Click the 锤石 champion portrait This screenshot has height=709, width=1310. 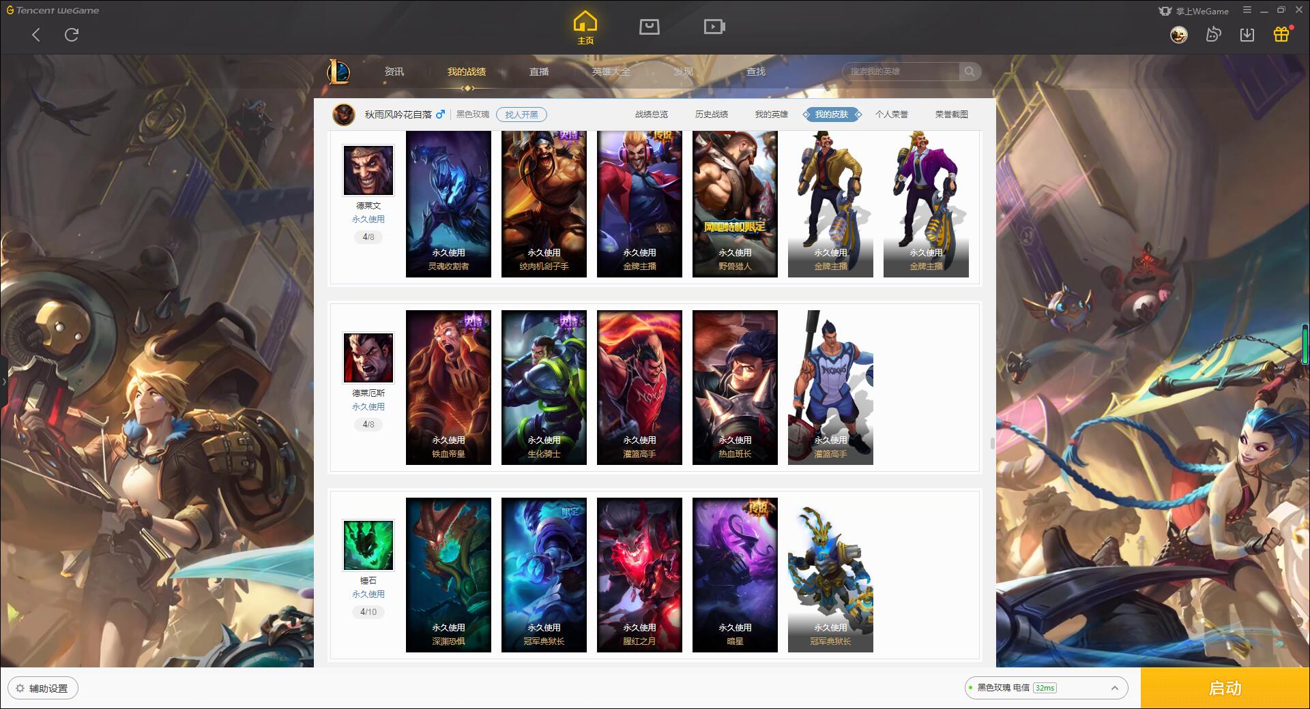pos(368,545)
